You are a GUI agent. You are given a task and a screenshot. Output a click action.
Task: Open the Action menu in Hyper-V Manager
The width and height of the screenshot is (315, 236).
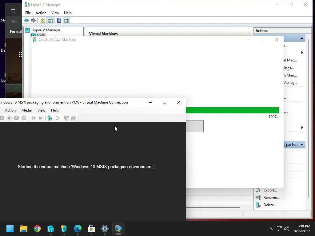click(41, 13)
